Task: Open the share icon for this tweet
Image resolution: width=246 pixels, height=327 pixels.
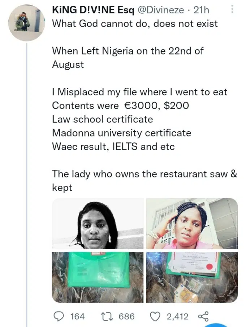Action: (x=203, y=317)
